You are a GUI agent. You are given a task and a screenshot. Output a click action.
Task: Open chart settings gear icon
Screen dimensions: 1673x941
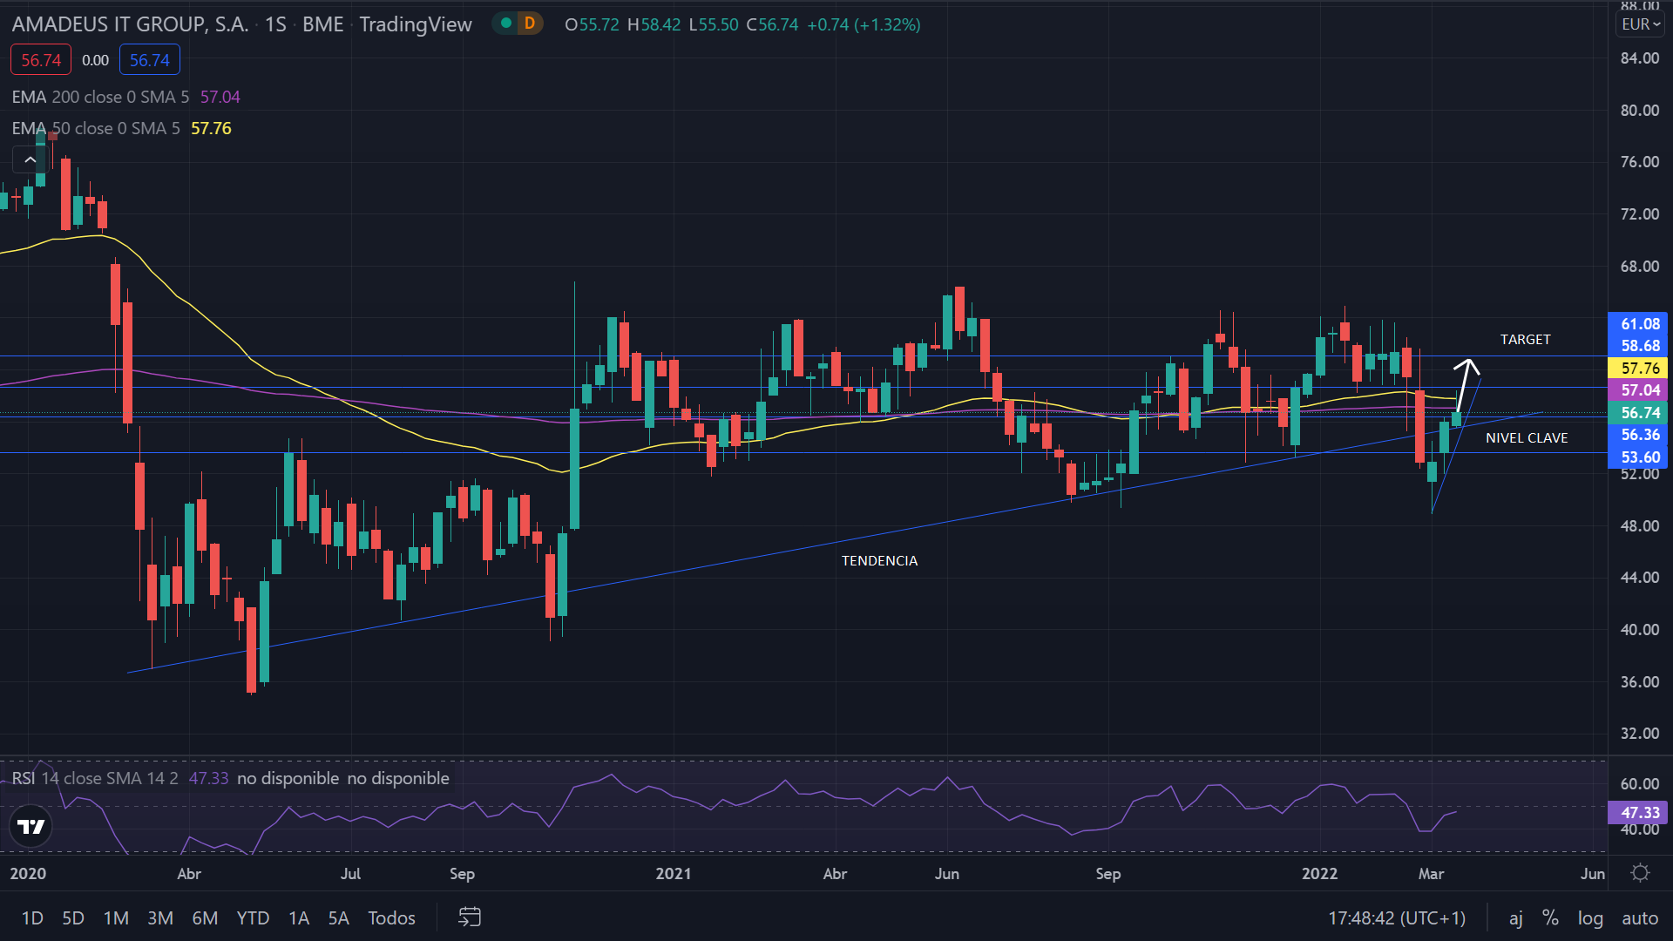click(x=1640, y=873)
